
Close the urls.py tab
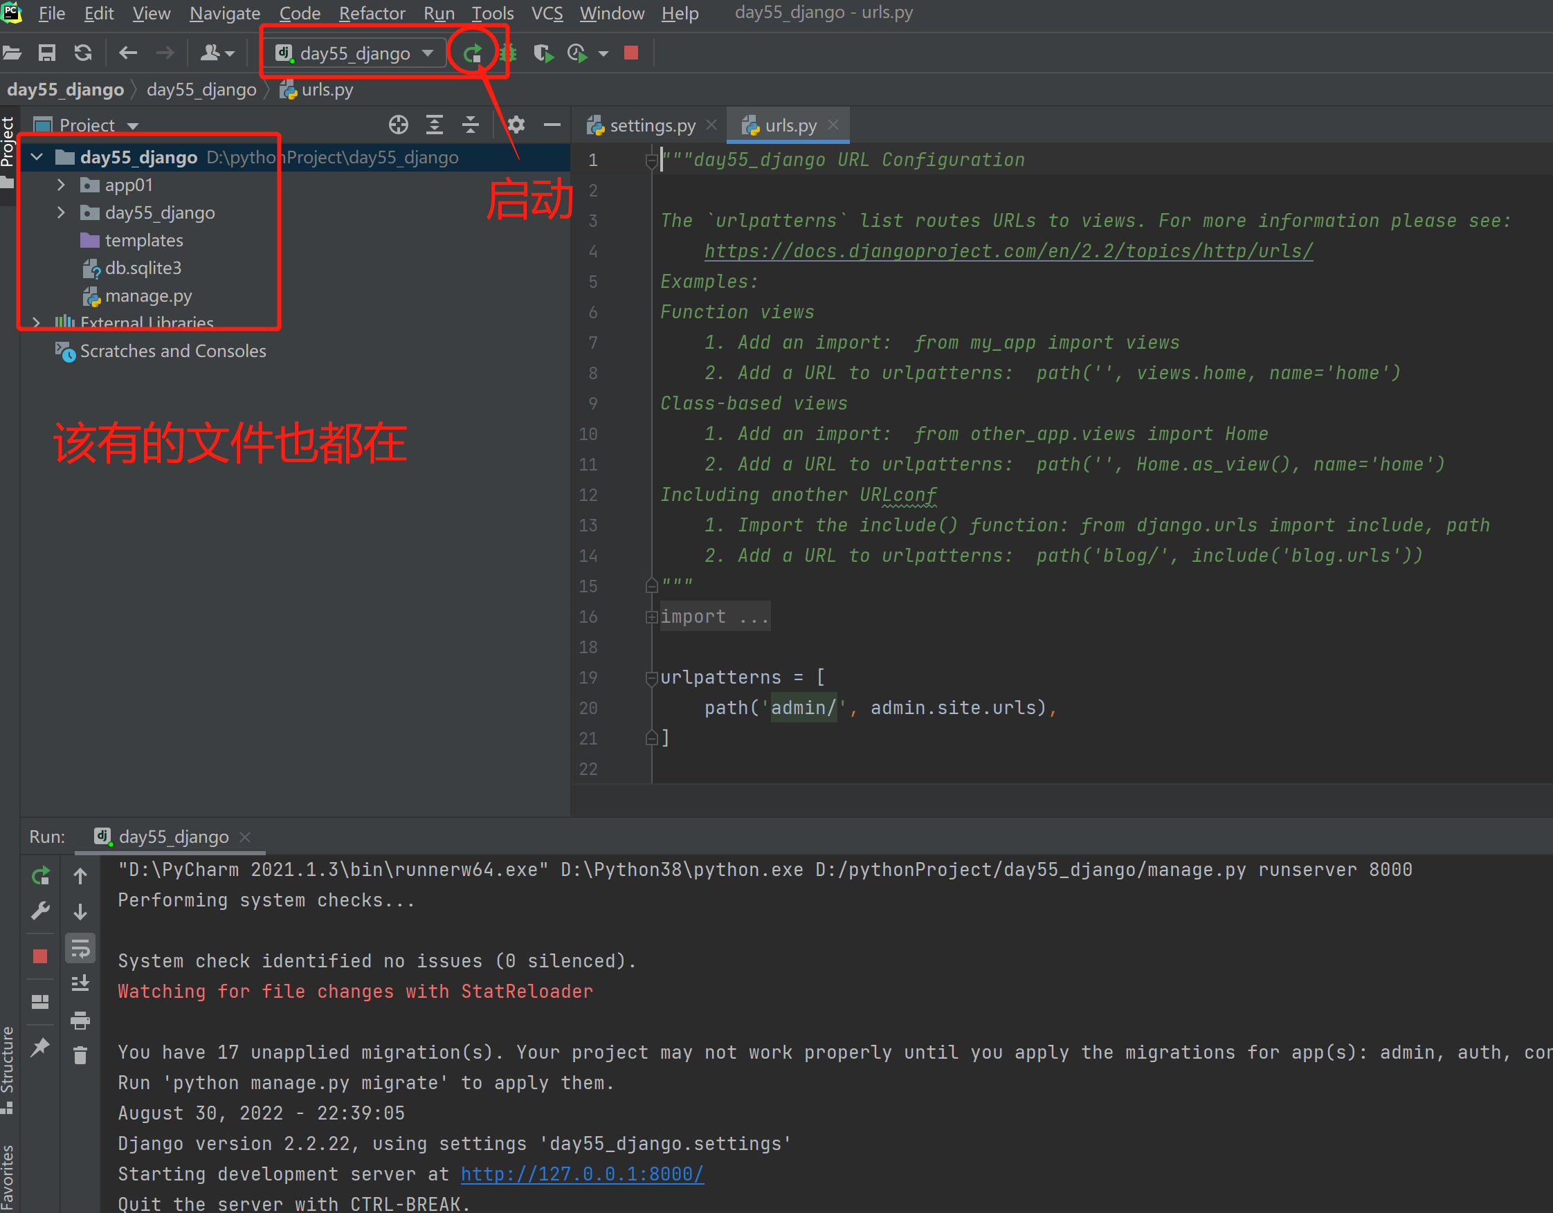[x=833, y=125]
